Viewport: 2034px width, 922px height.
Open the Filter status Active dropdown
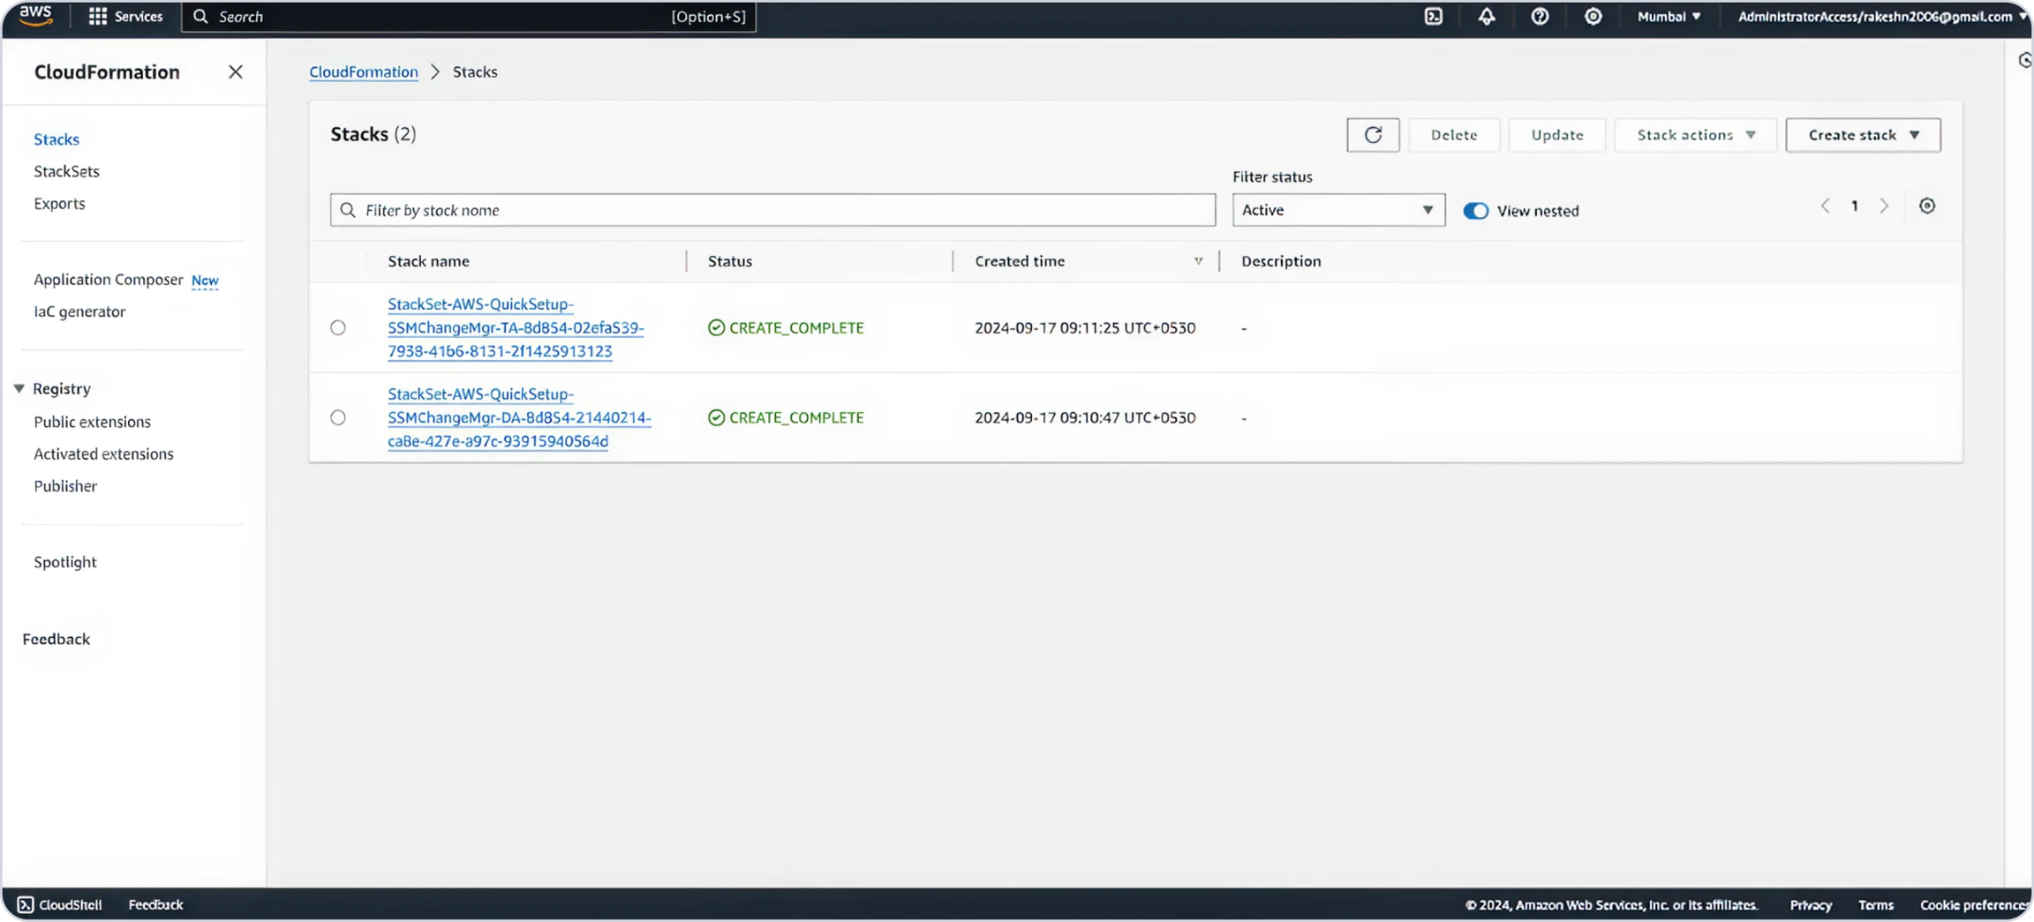click(x=1337, y=210)
